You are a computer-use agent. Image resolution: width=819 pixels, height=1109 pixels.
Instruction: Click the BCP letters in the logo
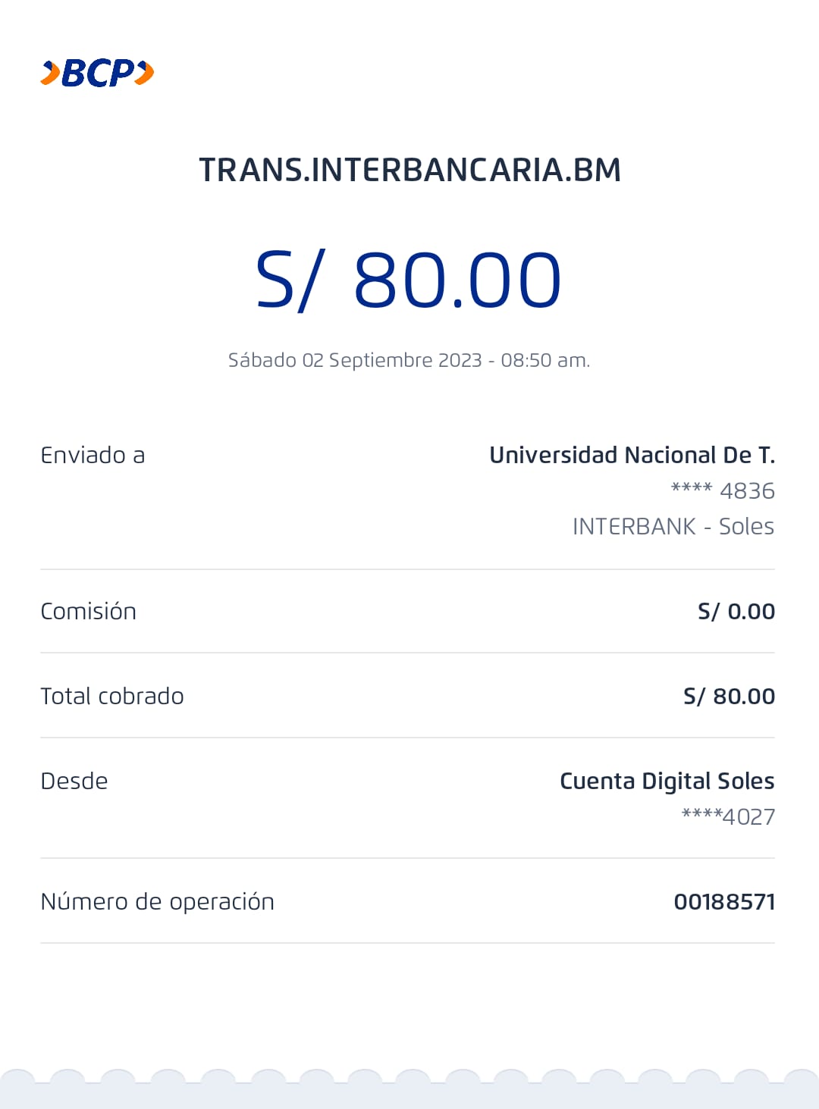point(99,73)
